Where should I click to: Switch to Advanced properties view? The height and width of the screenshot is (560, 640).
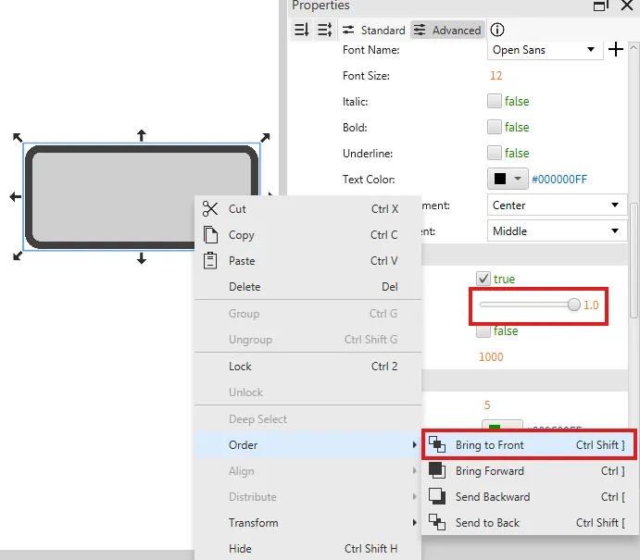pyautogui.click(x=447, y=30)
